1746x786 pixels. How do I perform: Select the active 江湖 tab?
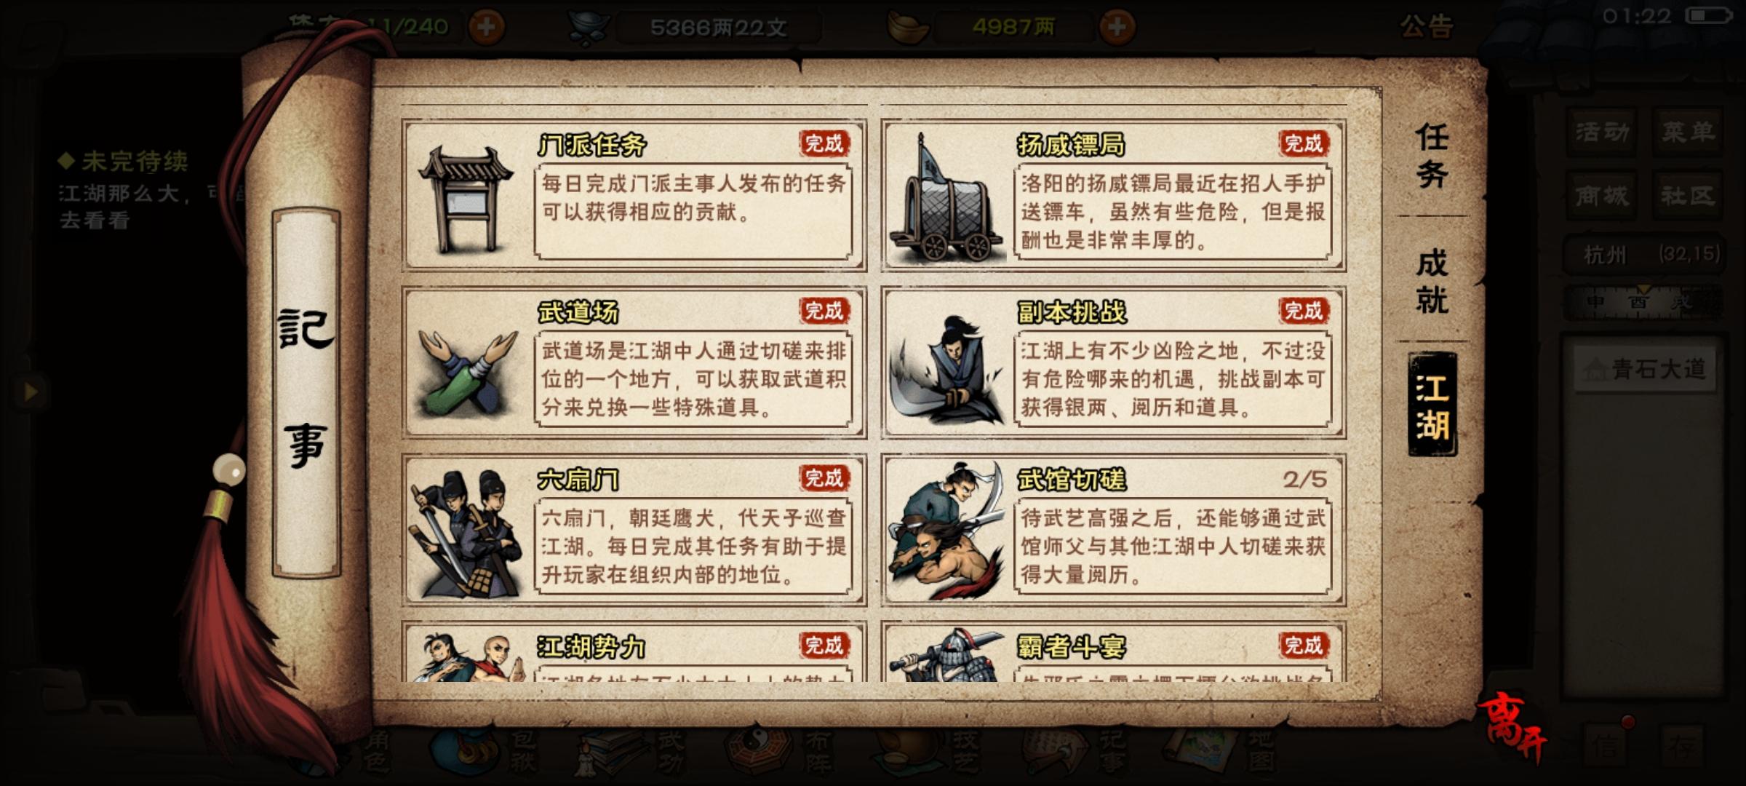[x=1432, y=405]
